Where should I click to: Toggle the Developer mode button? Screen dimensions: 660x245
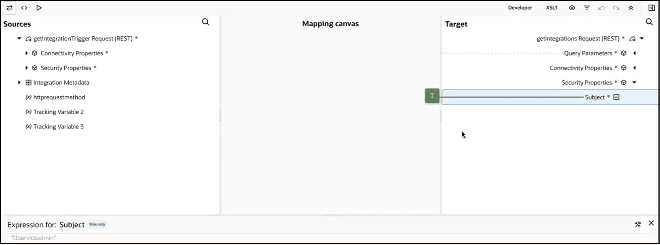tap(520, 8)
